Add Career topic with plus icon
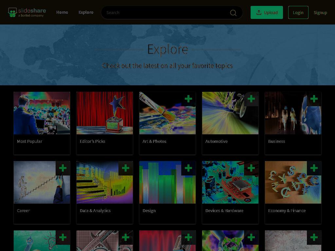The image size is (335, 251). [x=62, y=168]
